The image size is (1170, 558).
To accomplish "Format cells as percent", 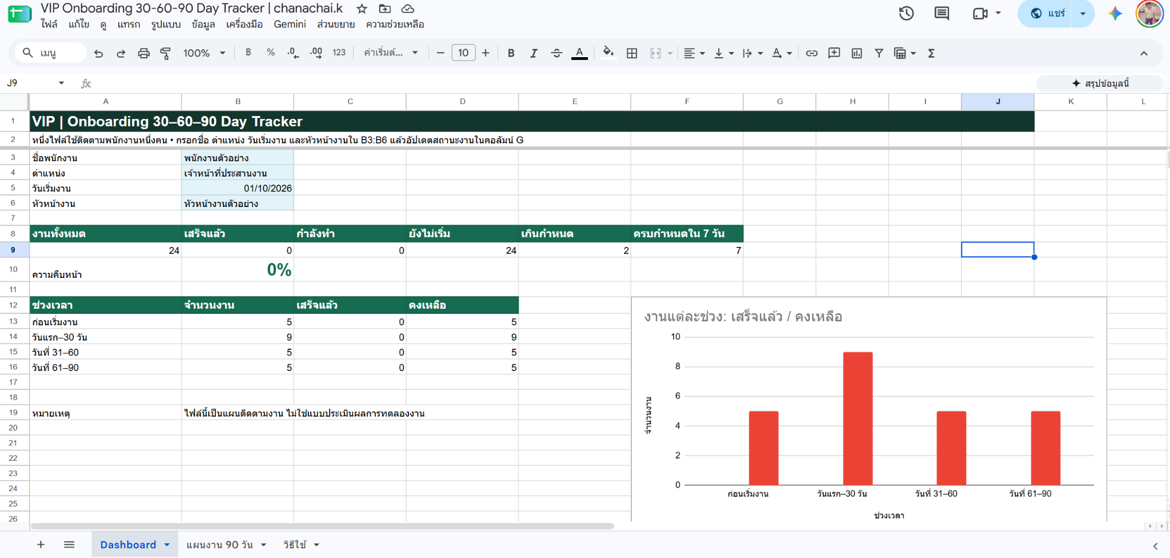I will click(271, 53).
